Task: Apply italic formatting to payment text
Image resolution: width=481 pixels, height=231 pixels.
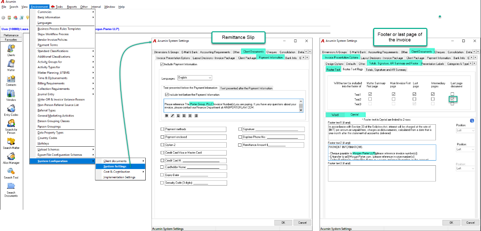Action: click(172, 115)
